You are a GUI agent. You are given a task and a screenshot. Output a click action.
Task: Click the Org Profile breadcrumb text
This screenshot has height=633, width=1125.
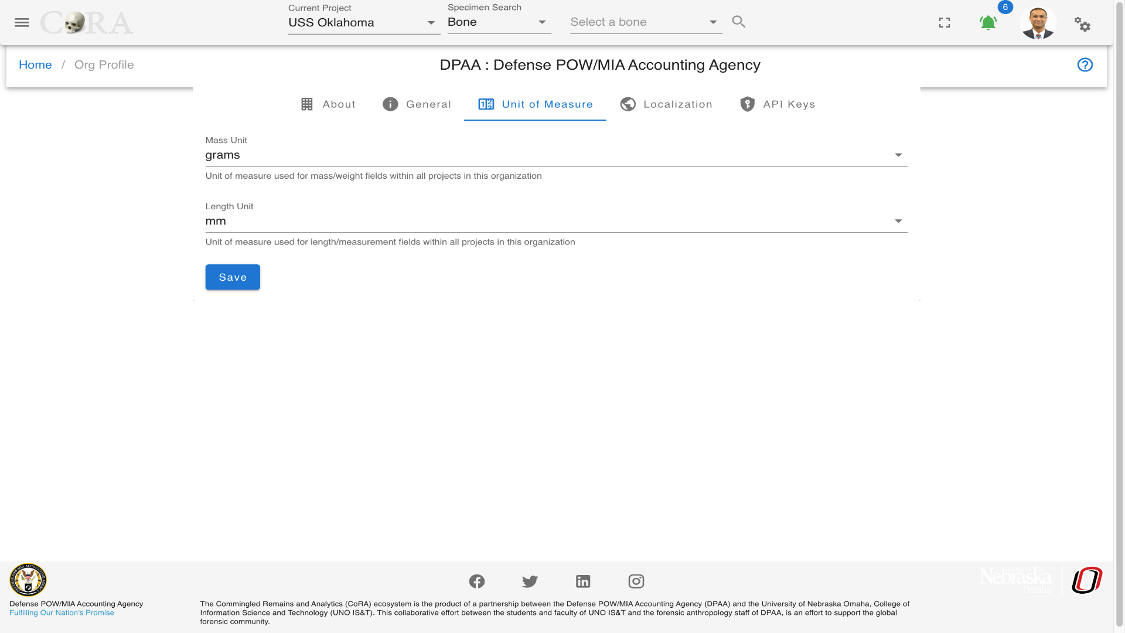[x=104, y=64]
